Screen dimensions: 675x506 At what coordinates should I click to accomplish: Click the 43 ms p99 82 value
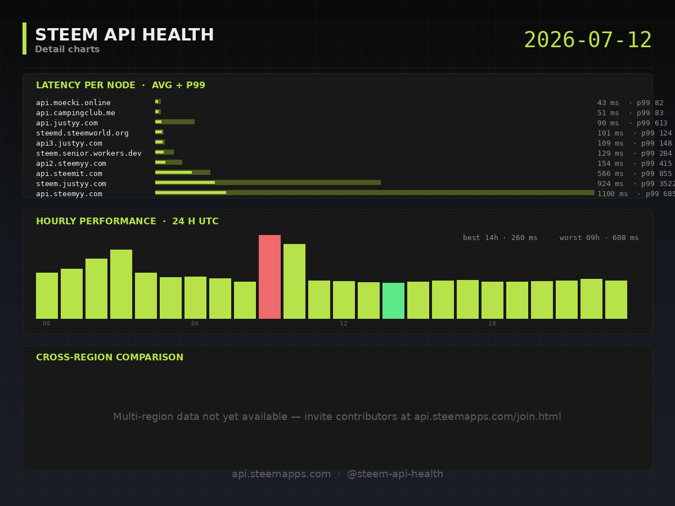[x=630, y=102]
